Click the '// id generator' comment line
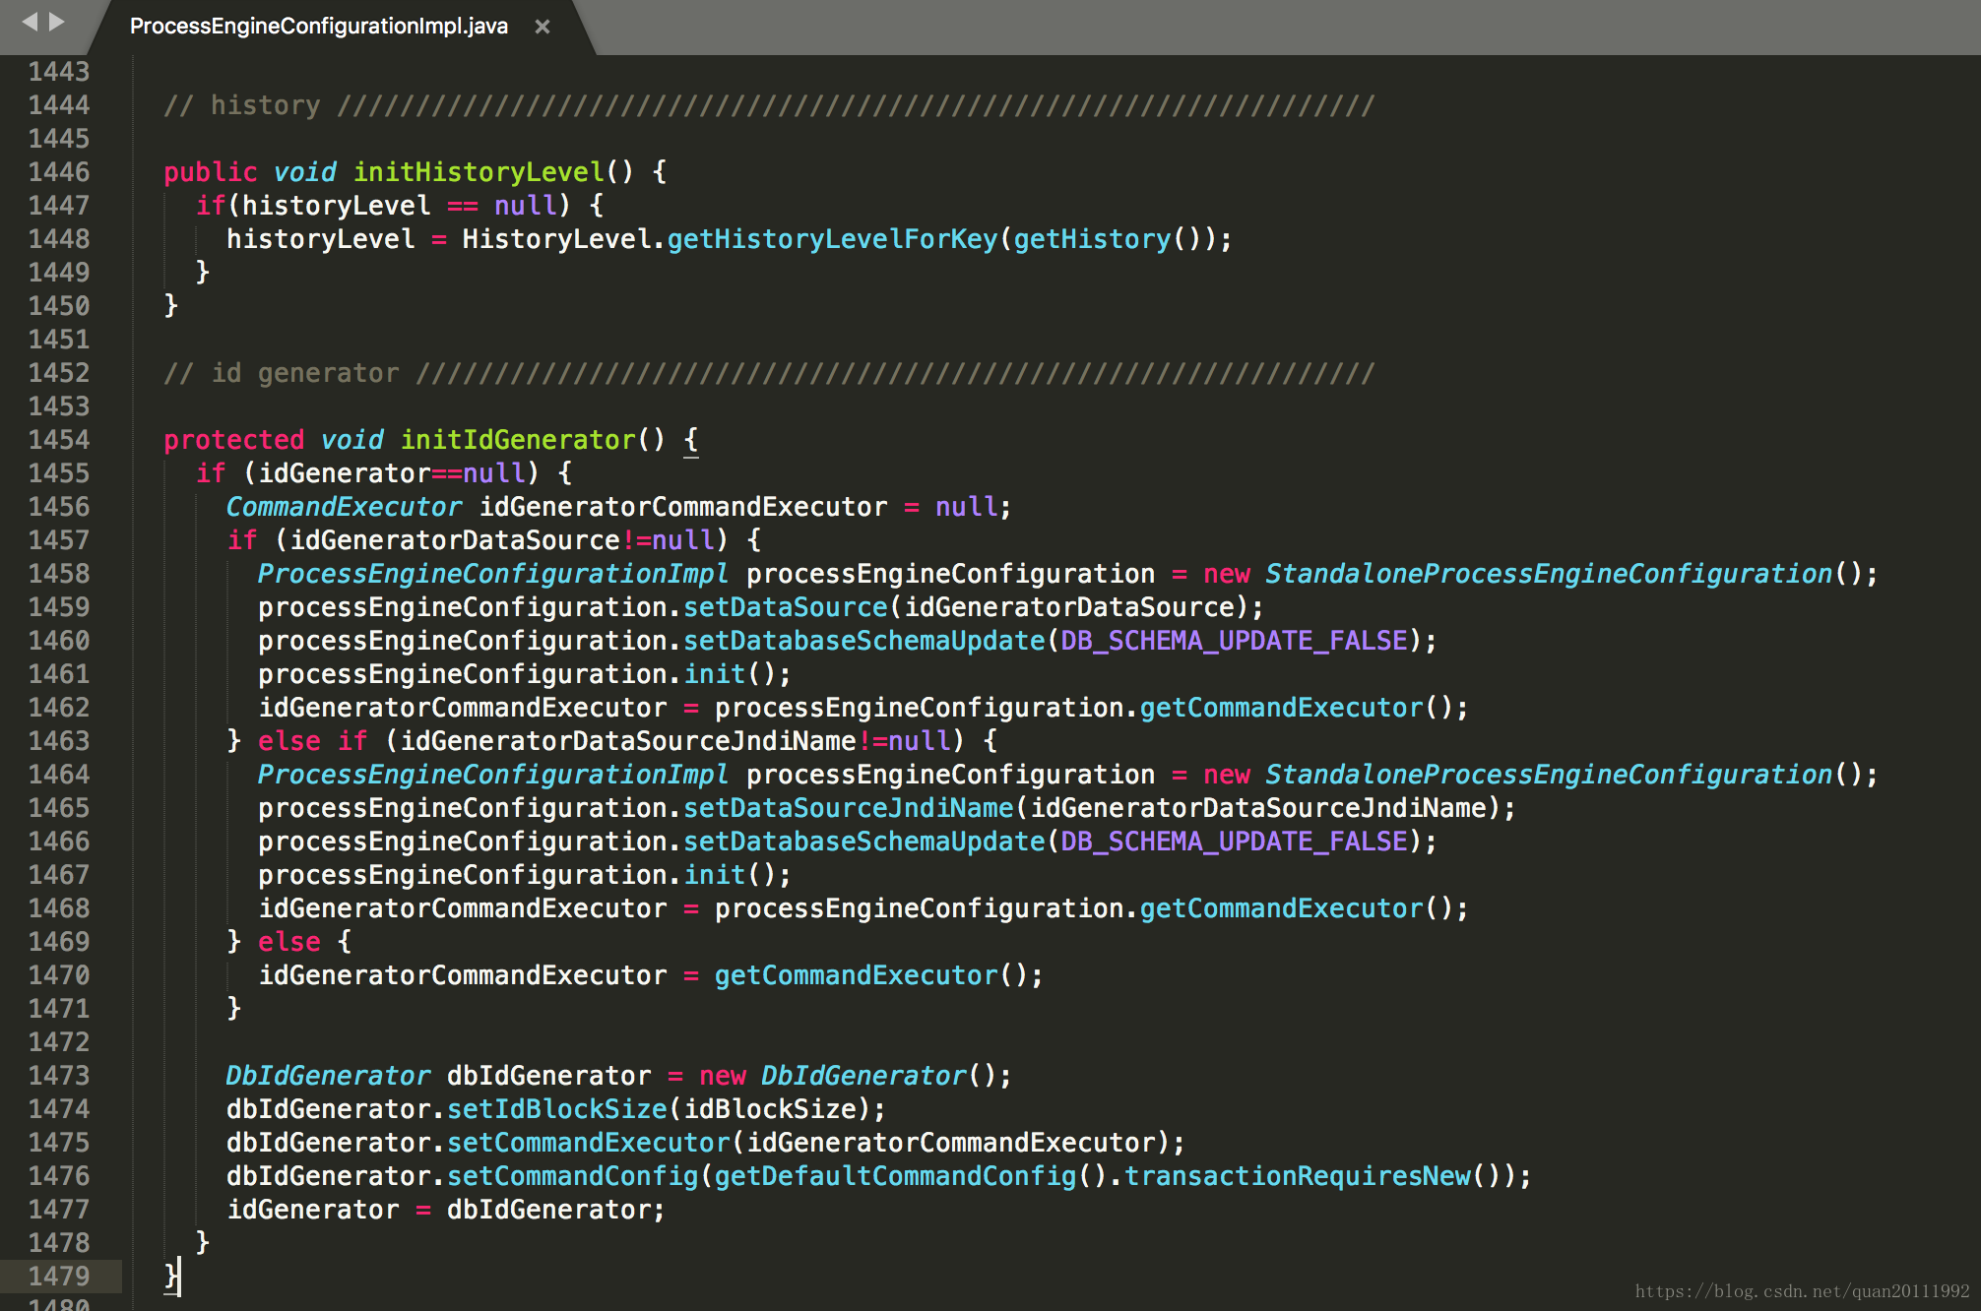The image size is (1981, 1311). pos(768,373)
